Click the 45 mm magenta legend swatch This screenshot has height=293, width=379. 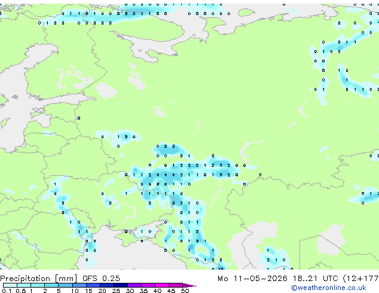tap(176, 285)
